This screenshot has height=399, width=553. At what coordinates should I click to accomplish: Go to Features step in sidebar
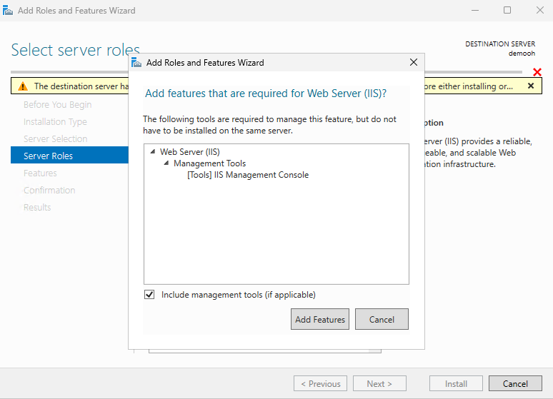coord(40,173)
